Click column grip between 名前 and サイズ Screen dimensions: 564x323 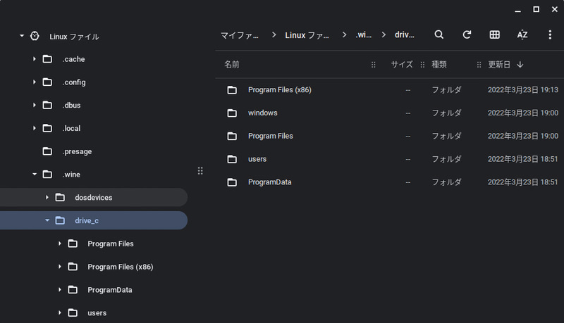(x=374, y=65)
